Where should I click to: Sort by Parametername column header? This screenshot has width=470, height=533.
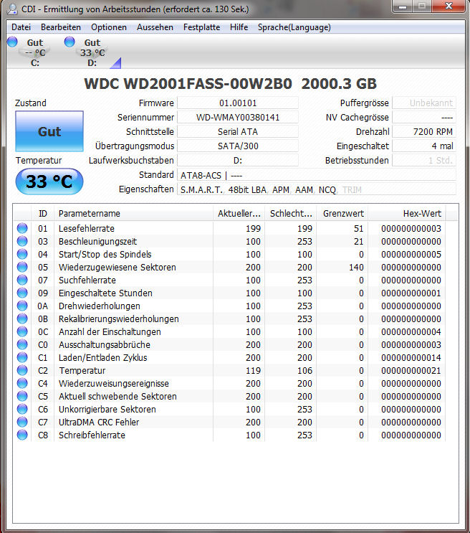click(134, 214)
